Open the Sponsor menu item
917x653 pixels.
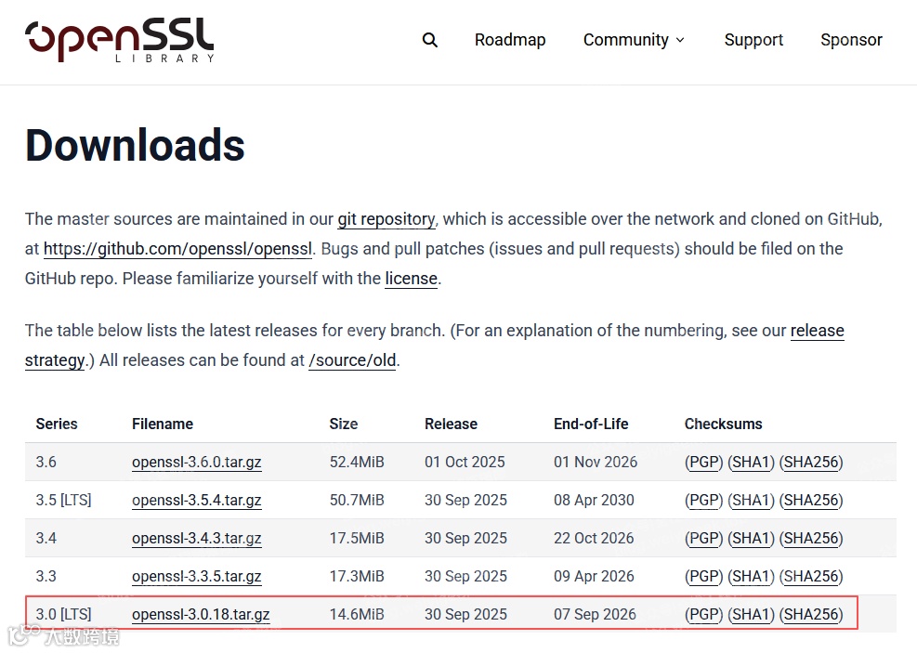851,40
